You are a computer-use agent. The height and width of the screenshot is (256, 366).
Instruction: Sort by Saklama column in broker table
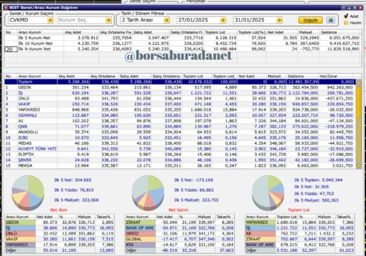[x=302, y=76]
